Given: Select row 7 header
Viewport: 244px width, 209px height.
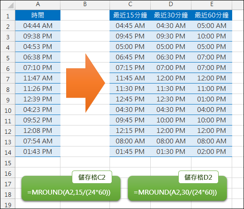Looking at the screenshot, I should tap(8, 78).
